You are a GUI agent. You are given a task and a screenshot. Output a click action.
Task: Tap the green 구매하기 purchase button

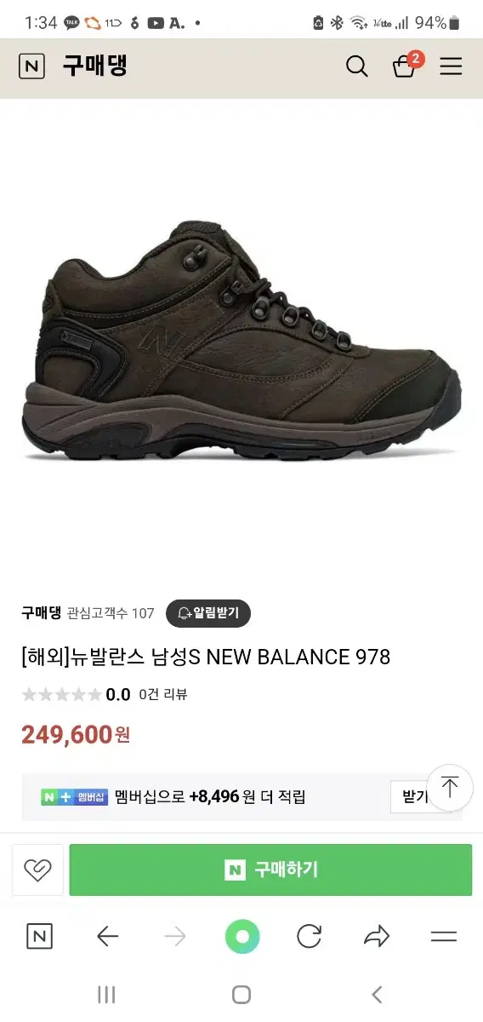270,870
